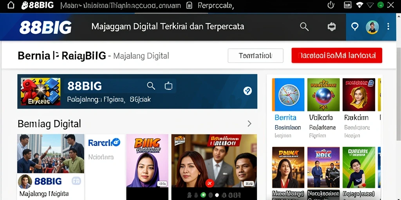
Task: Expand the Bemlag Digital section arrow
Action: pyautogui.click(x=249, y=124)
